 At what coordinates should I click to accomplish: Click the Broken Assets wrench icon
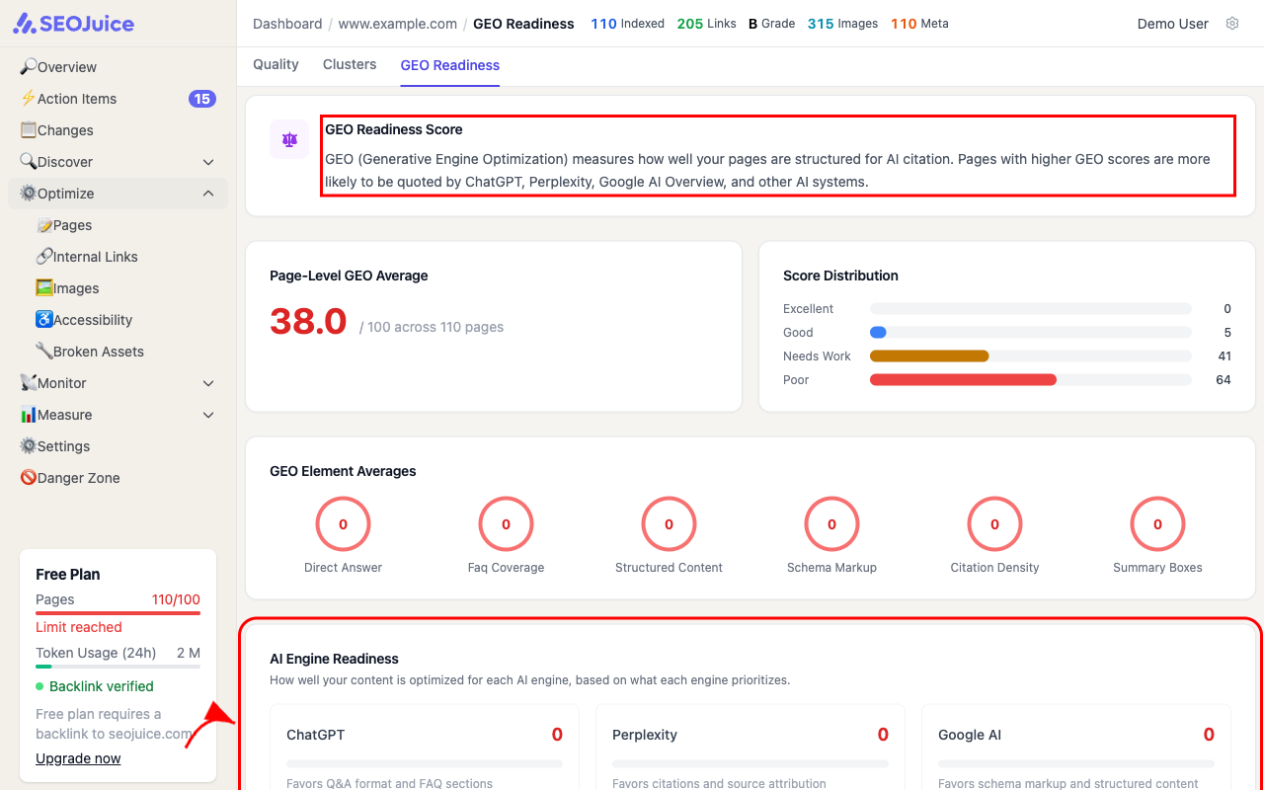(x=44, y=352)
